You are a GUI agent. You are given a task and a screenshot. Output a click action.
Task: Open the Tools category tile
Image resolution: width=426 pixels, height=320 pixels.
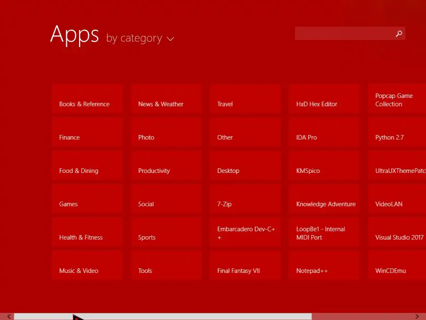(x=166, y=265)
